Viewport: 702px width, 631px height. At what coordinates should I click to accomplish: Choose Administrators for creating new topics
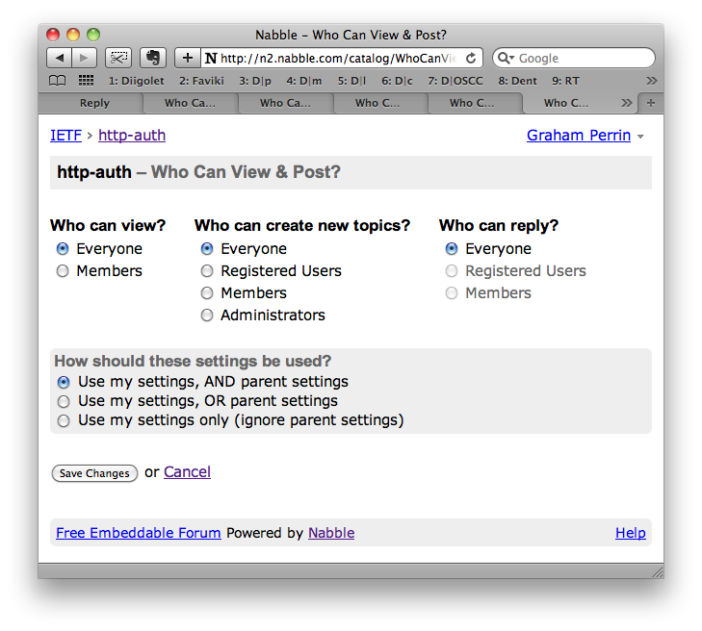click(x=207, y=315)
